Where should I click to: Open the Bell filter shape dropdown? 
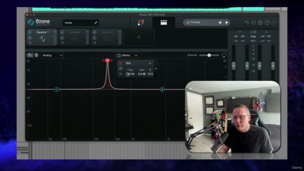coord(138,63)
